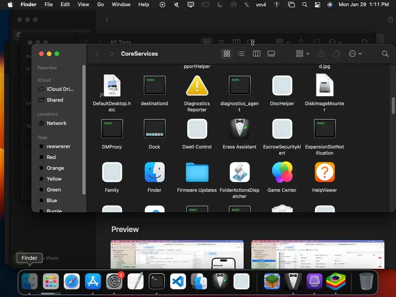Open Visual Studio Code from the Dock
396x297 pixels.
178,282
